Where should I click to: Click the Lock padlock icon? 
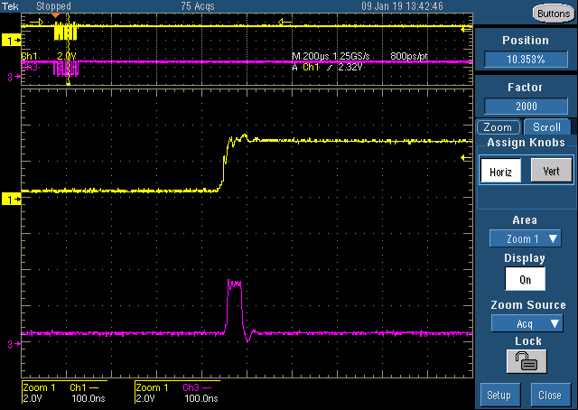pyautogui.click(x=527, y=361)
